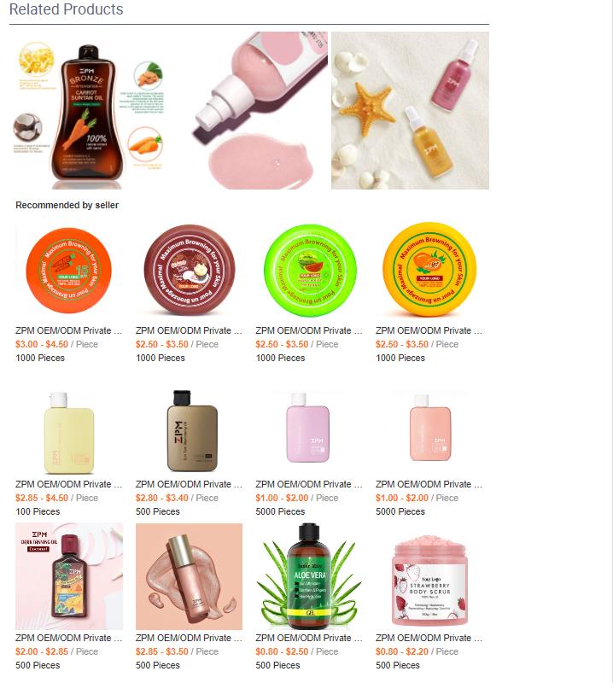Open the pink lotion pump bottle image
613x683 pixels.
pos(248,110)
